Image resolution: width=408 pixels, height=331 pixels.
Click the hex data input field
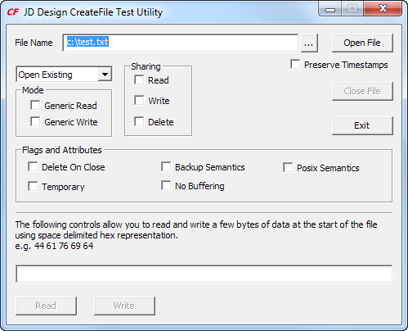pos(204,274)
